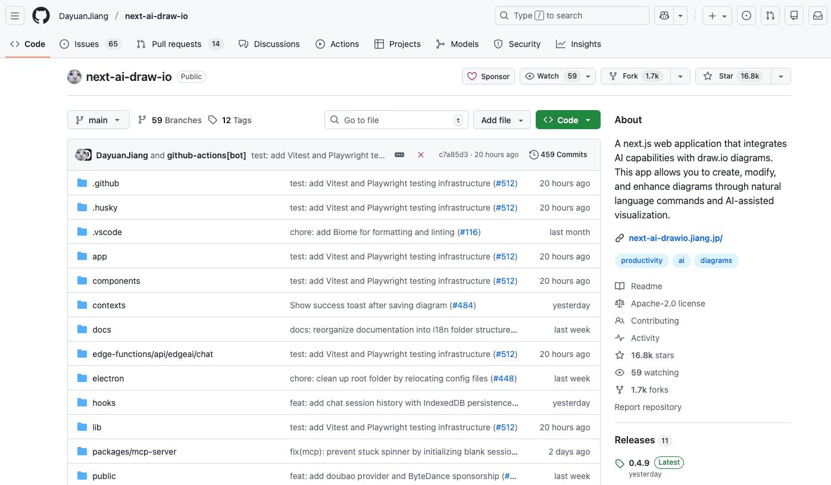Click the Go to file search box
Image resolution: width=831 pixels, height=485 pixels.
[x=396, y=120]
